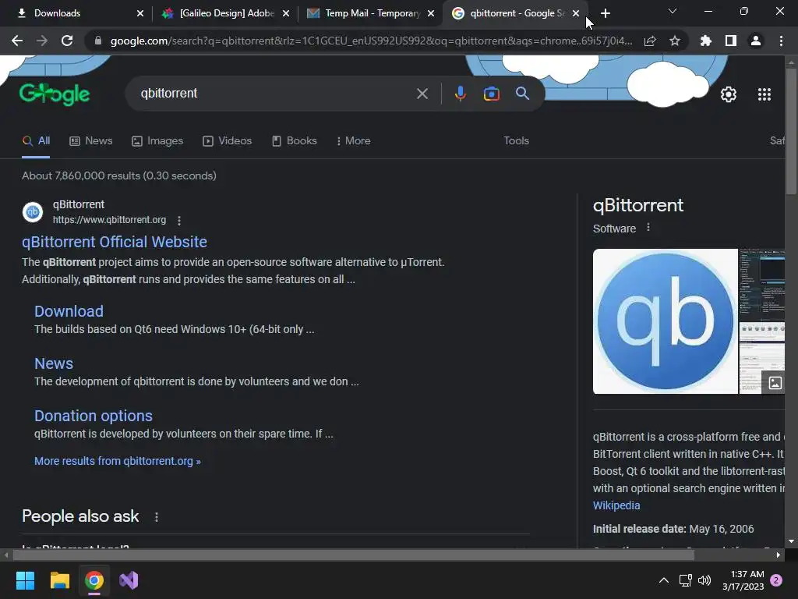
Task: Open the Extensions puzzle icon
Action: tap(705, 41)
